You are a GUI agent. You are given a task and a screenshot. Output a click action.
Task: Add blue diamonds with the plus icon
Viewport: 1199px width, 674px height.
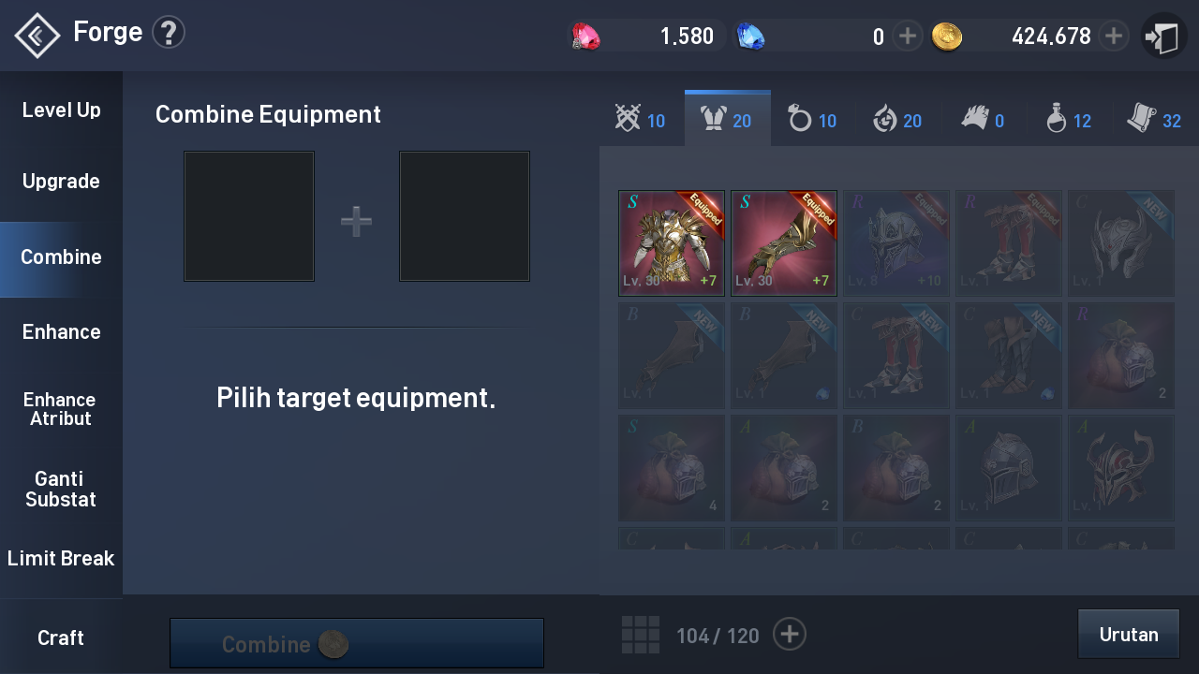[907, 37]
